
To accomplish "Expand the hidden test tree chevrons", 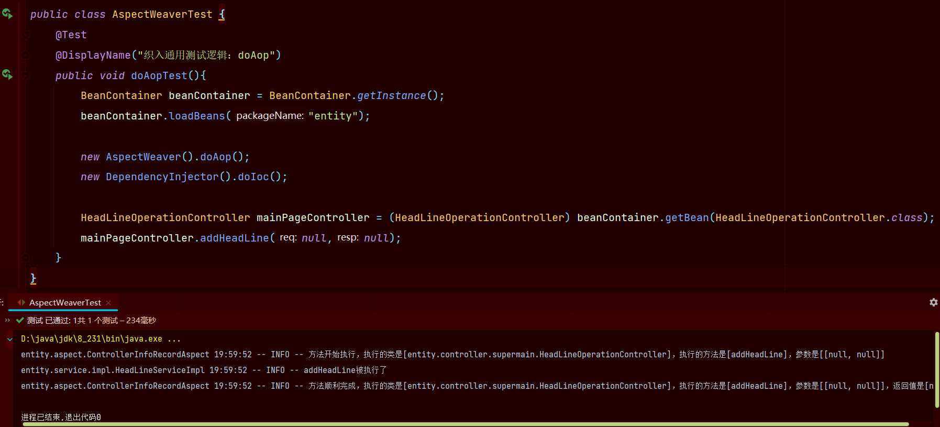I will [7, 320].
